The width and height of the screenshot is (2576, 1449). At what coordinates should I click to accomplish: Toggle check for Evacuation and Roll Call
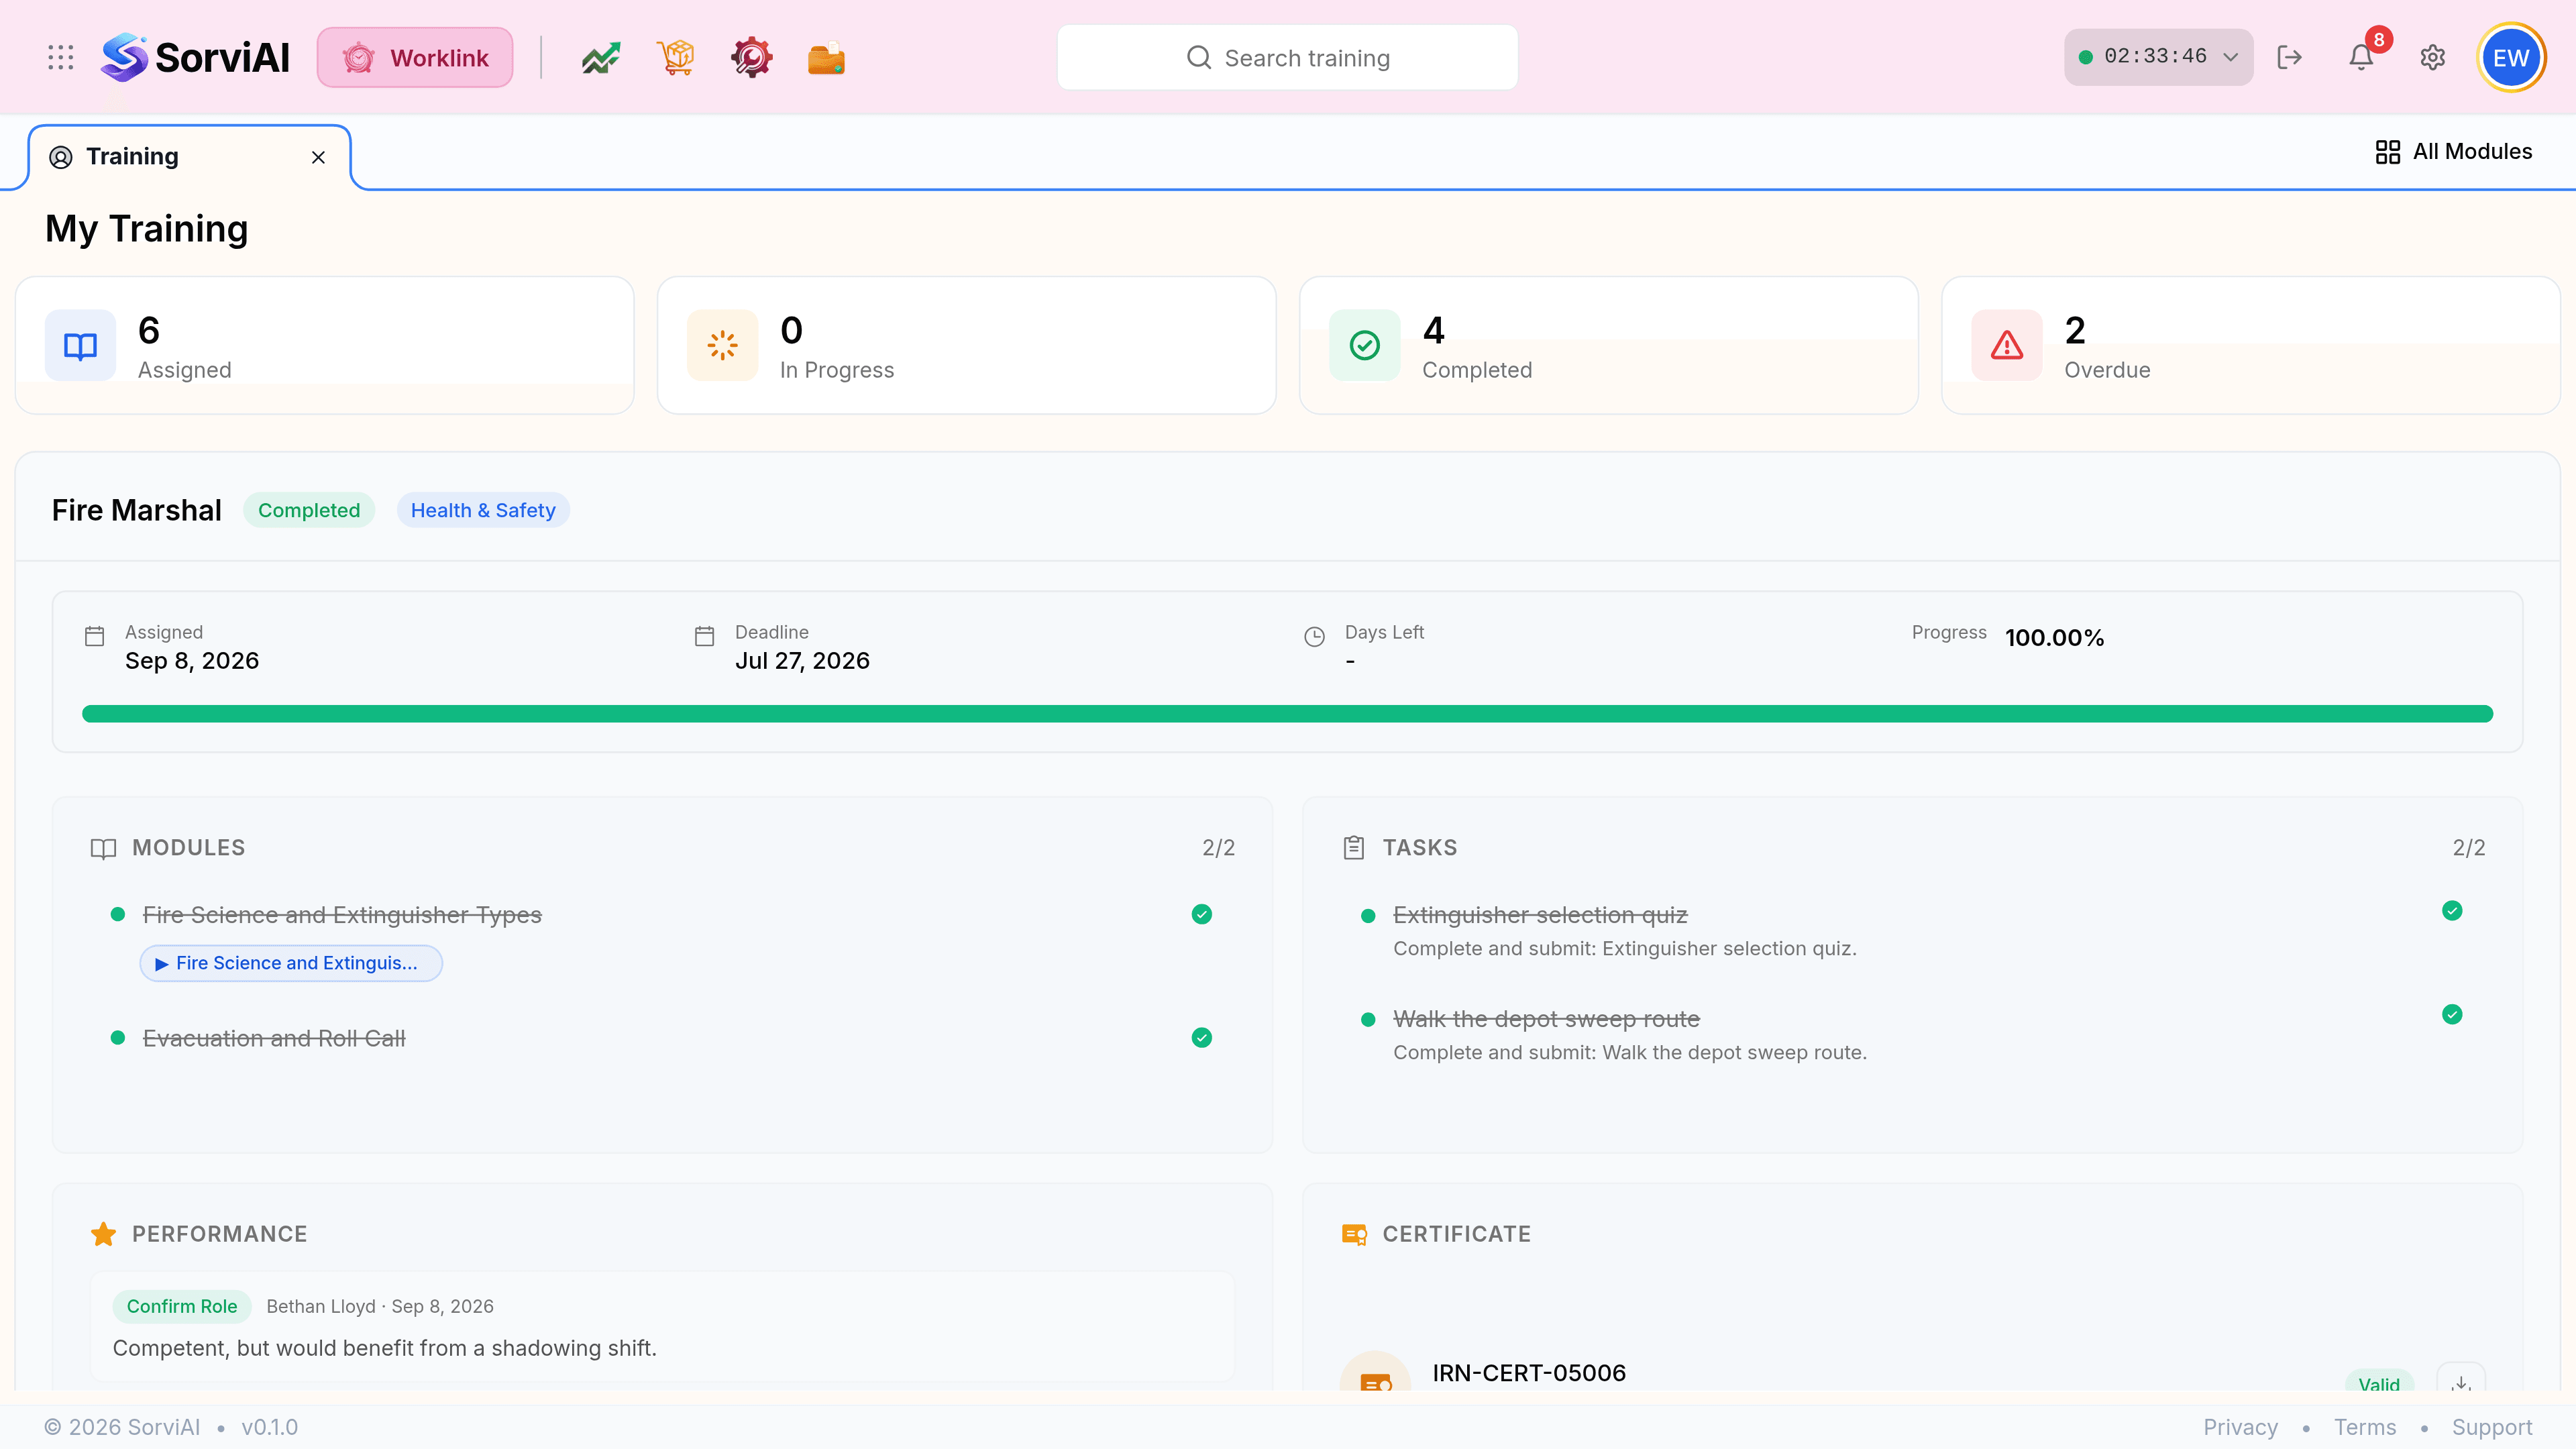pos(1201,1037)
